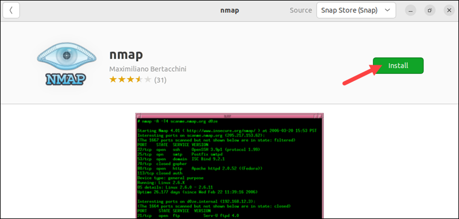Click the nmap eye logo icon

[67, 64]
